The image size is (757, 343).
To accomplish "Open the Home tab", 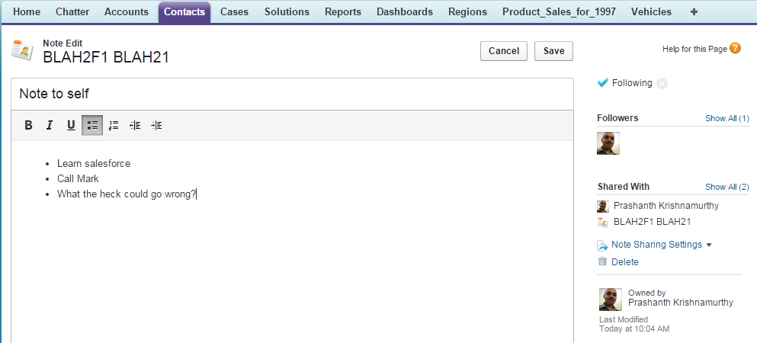I will point(27,11).
